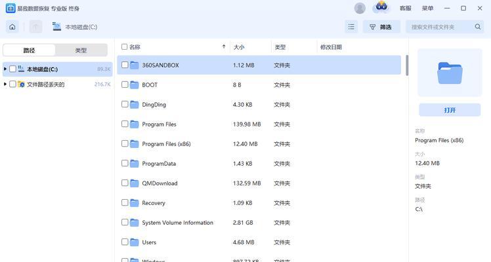Screen dimensions: 491x262
Task: Select the DingDing folder name
Action: (154, 105)
